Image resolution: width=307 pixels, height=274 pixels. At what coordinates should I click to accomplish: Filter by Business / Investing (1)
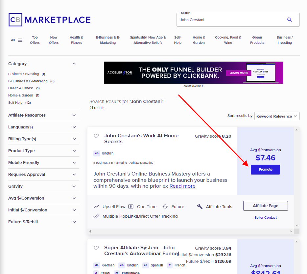pos(27,74)
